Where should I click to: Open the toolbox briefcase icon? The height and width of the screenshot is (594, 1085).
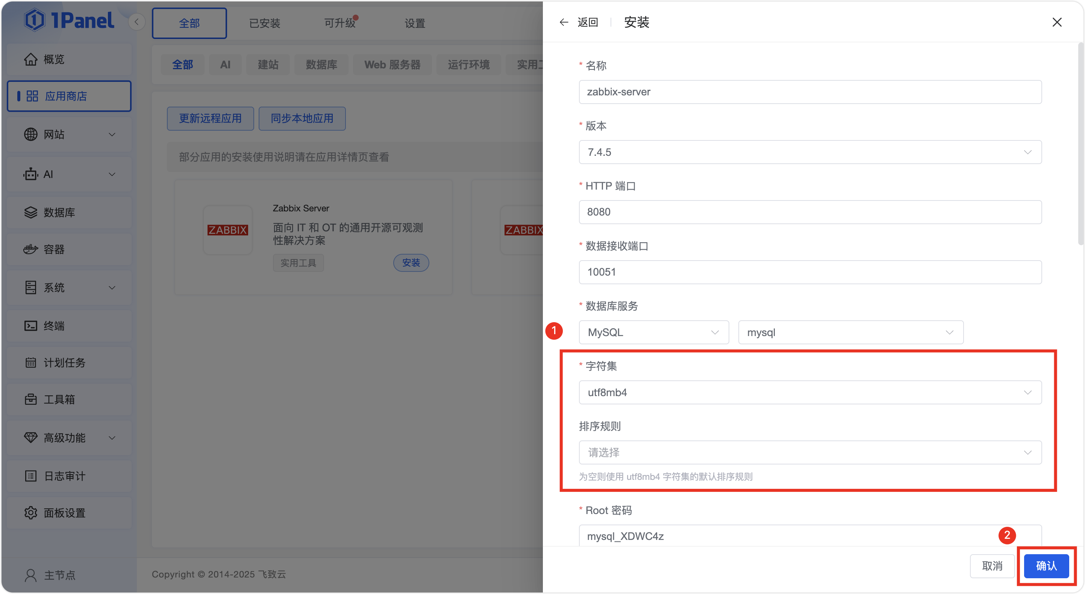point(30,399)
